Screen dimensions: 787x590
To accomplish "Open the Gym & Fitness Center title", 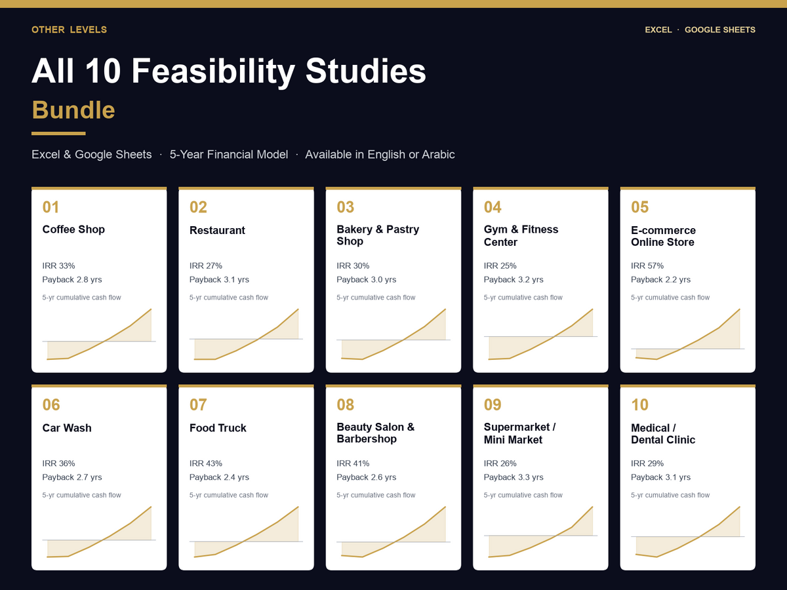I will [521, 235].
